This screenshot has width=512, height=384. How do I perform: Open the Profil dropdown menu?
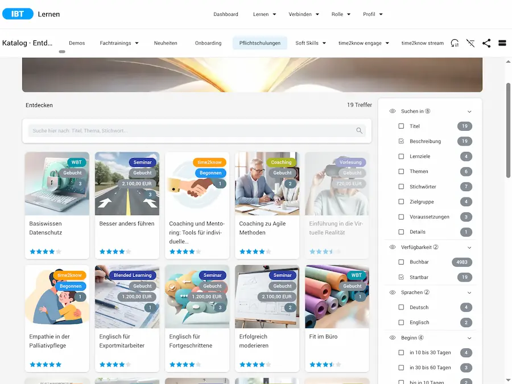coord(373,14)
